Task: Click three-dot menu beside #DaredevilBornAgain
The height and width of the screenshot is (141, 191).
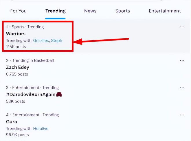Action: pos(182,88)
